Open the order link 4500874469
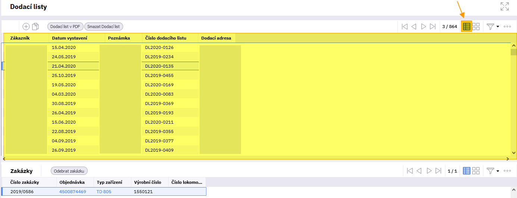This screenshot has height=198, width=517. click(x=72, y=192)
